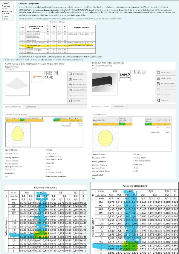The height and width of the screenshot is (254, 179).
Task: Click row label '1,75' in left utilization table
Action: (14, 233)
